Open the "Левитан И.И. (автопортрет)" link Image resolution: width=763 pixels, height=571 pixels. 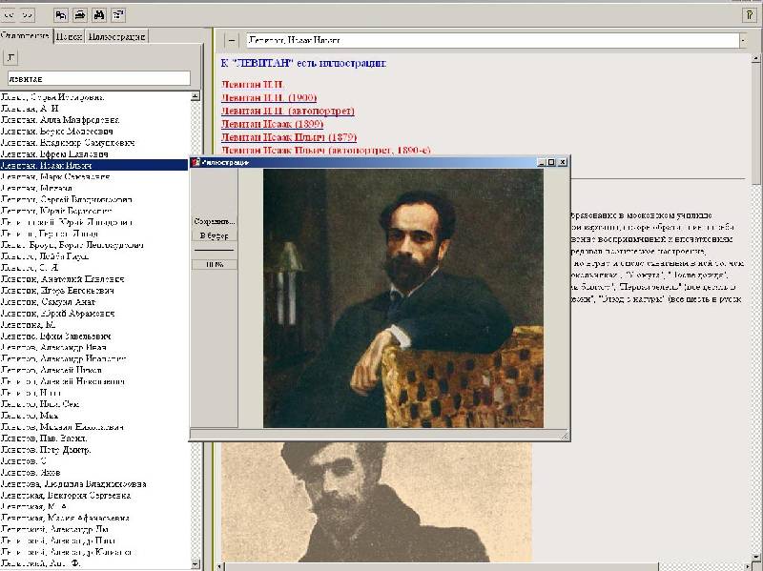288,111
